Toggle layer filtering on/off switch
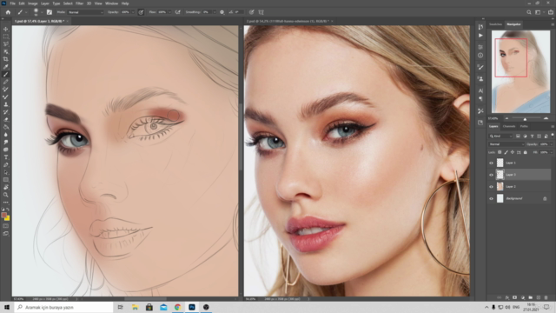This screenshot has height=313, width=556. point(553,136)
